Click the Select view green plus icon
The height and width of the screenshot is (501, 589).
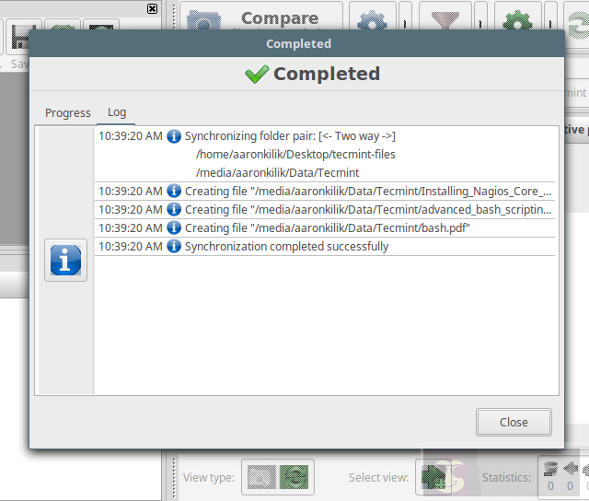(x=433, y=477)
